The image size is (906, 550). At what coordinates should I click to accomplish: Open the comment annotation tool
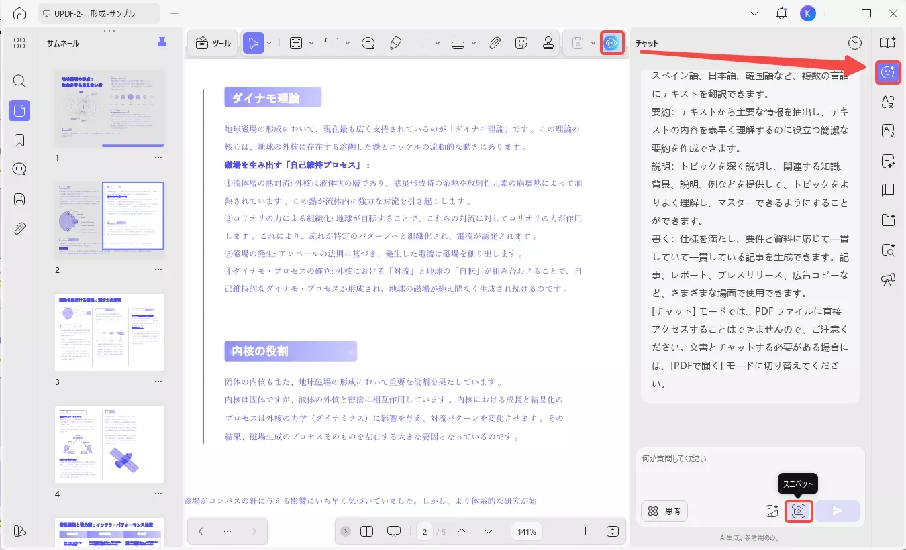click(x=368, y=42)
